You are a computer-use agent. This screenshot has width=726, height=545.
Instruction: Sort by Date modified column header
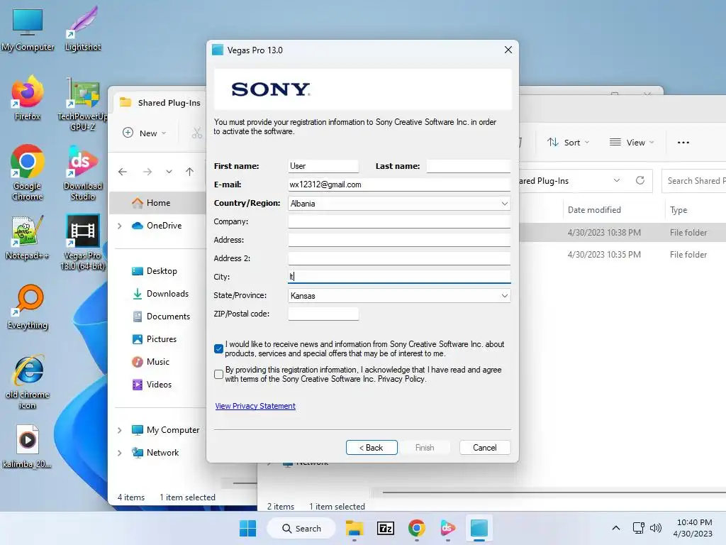click(594, 210)
